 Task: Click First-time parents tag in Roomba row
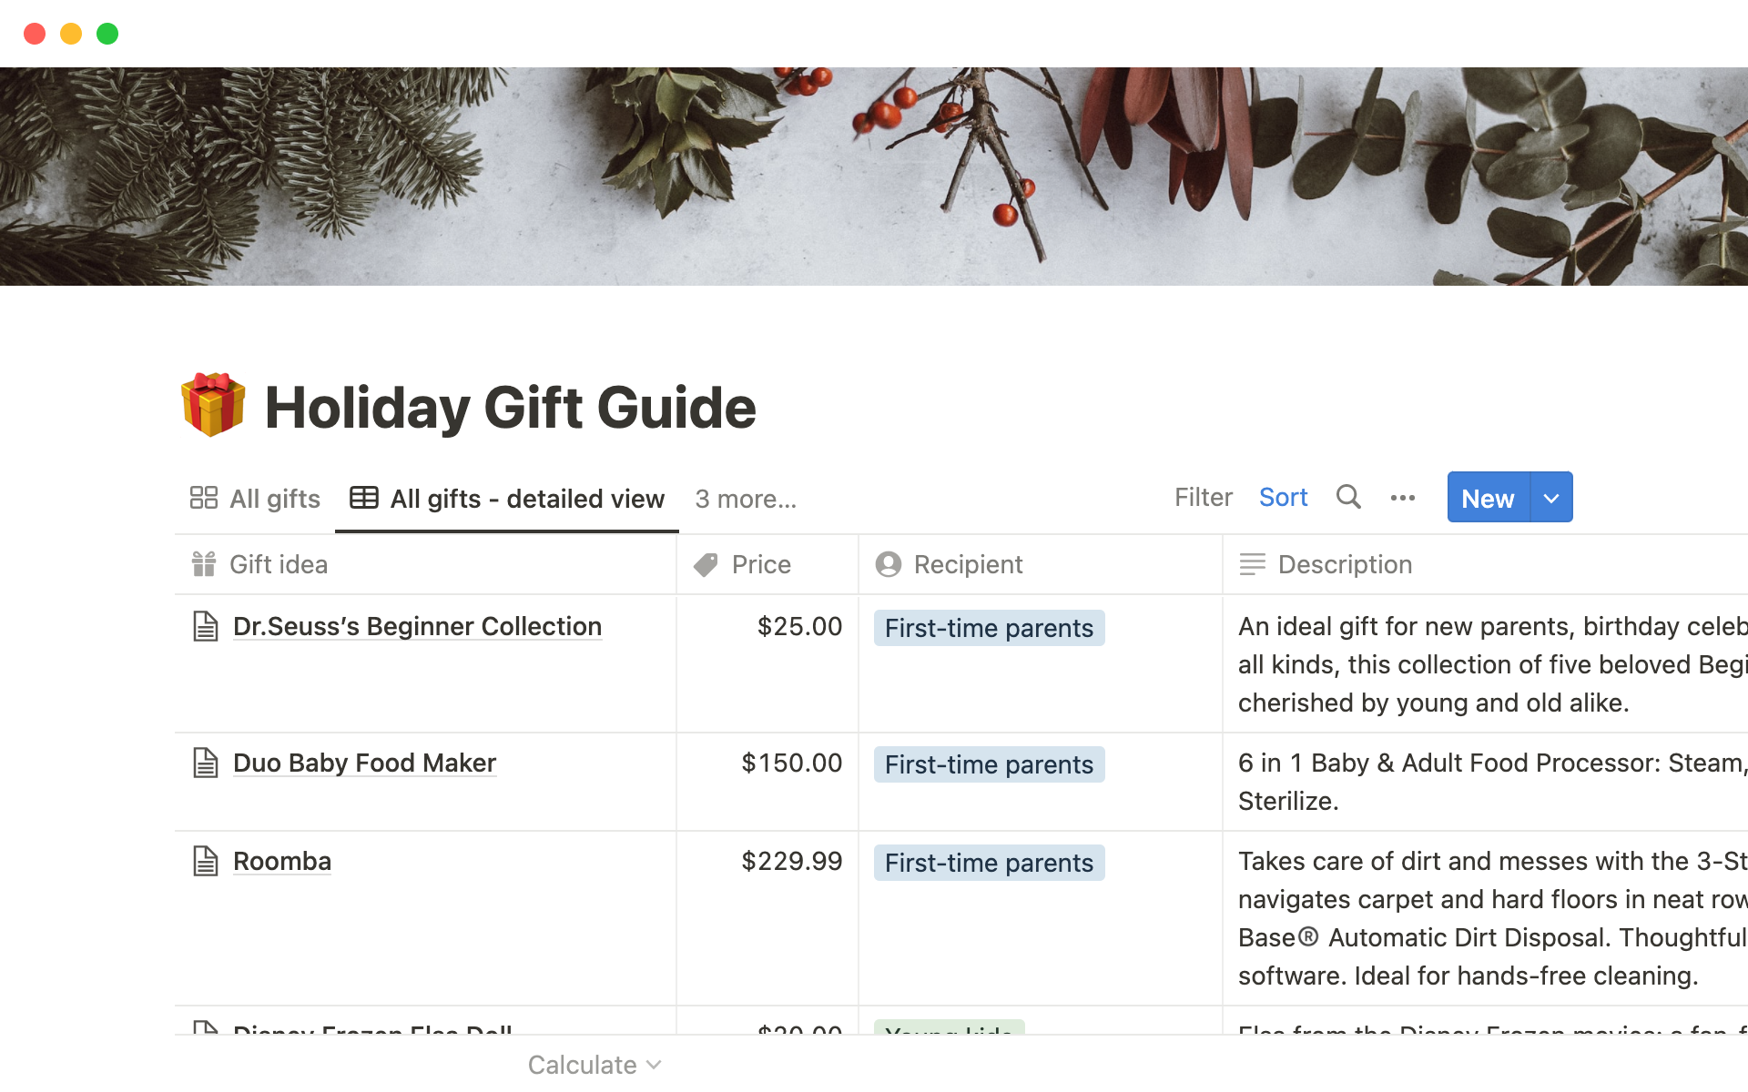tap(989, 863)
